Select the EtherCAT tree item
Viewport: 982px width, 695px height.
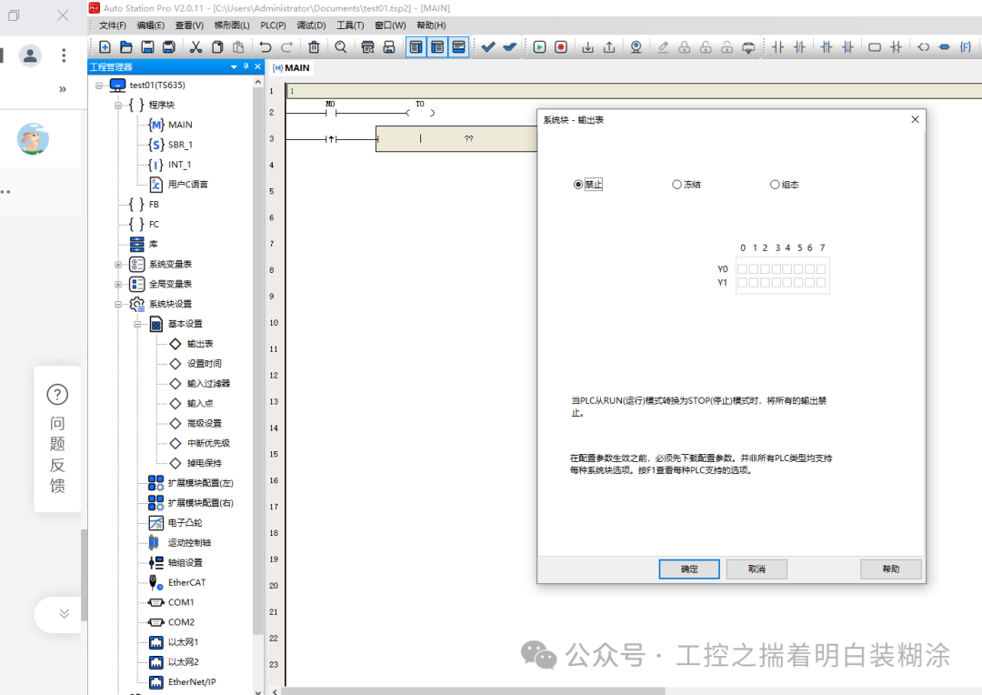click(186, 582)
